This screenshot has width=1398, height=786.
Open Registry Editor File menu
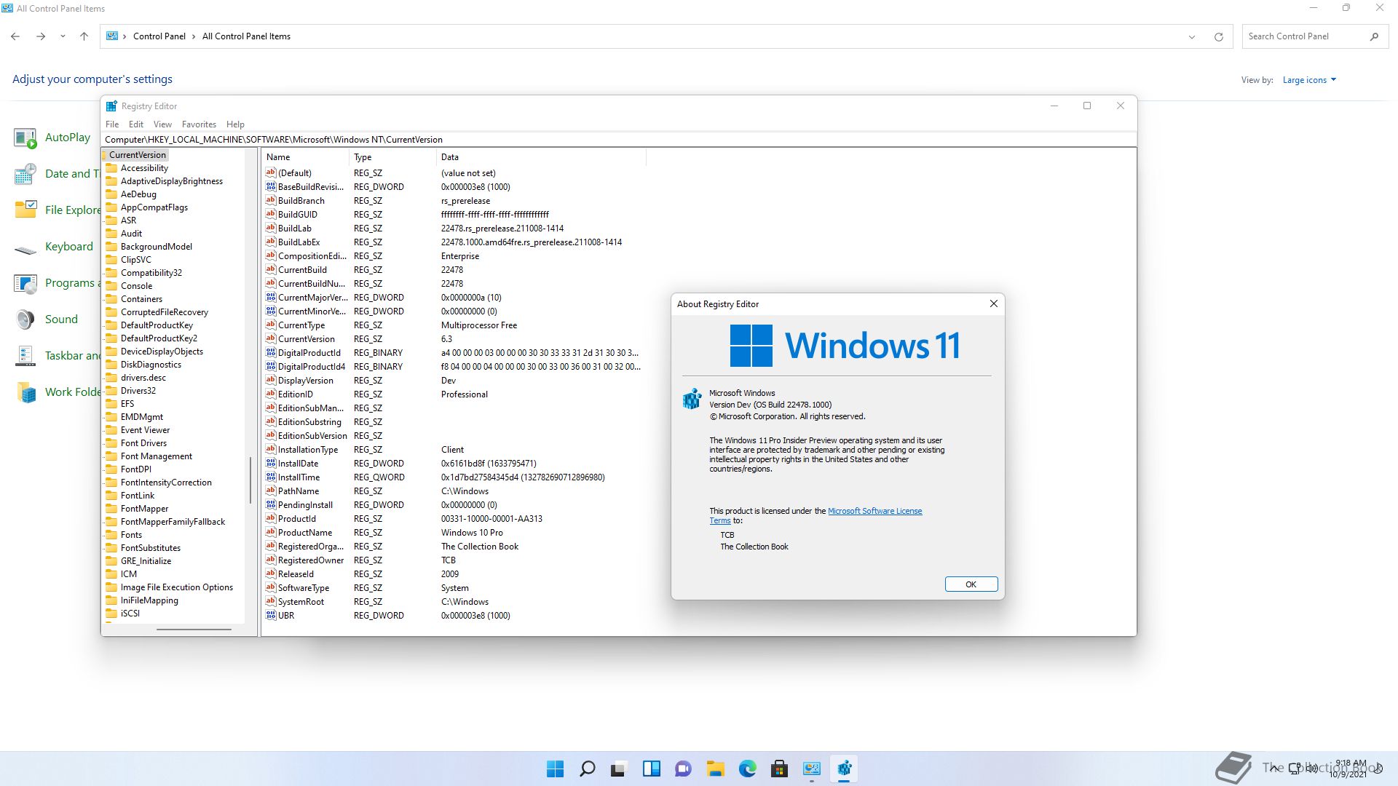(x=112, y=124)
